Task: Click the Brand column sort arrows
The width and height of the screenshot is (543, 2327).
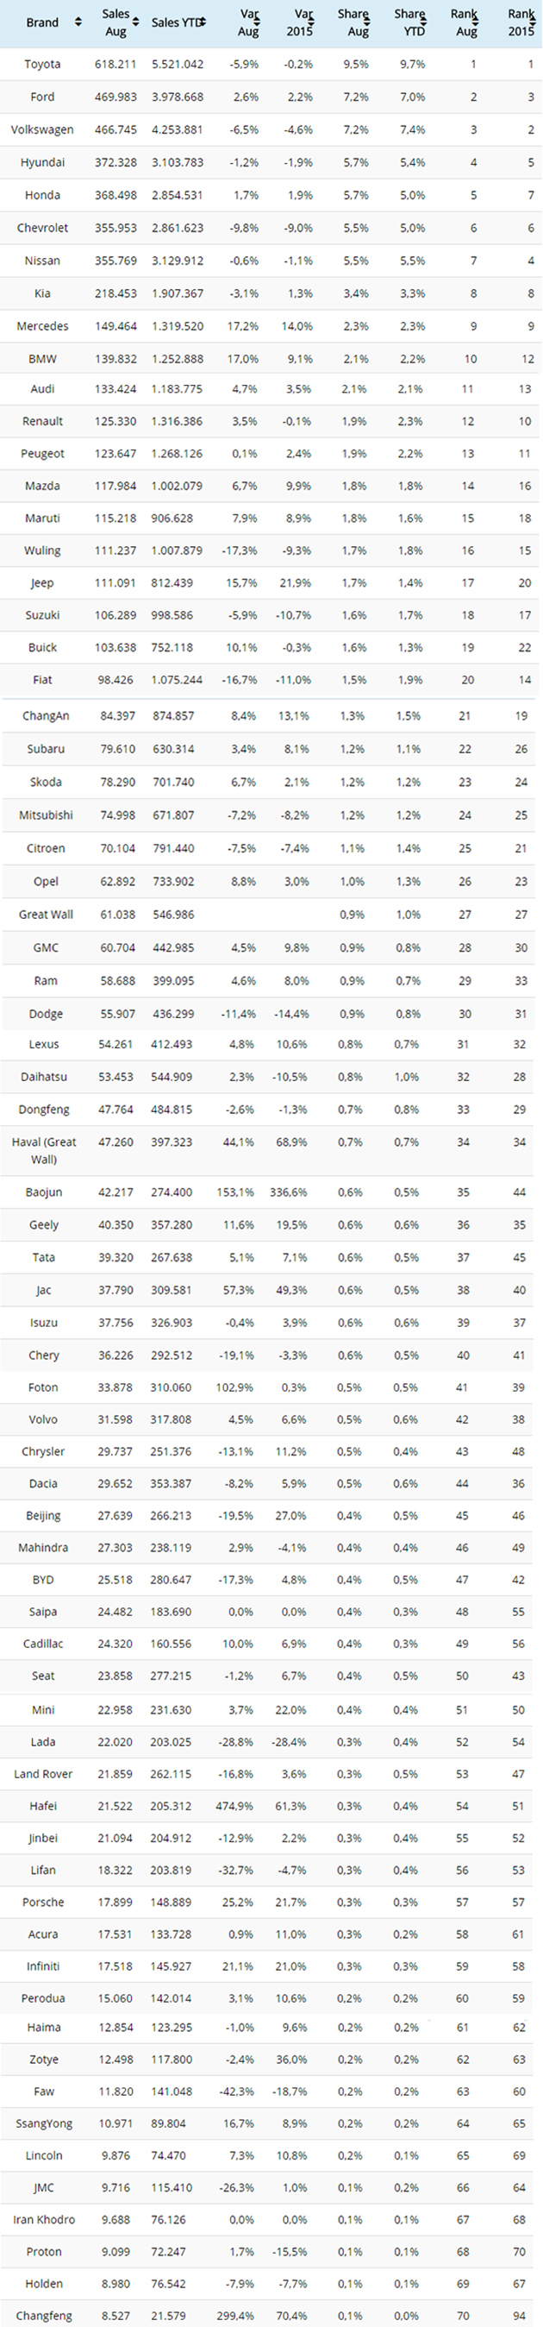Action: (x=78, y=22)
